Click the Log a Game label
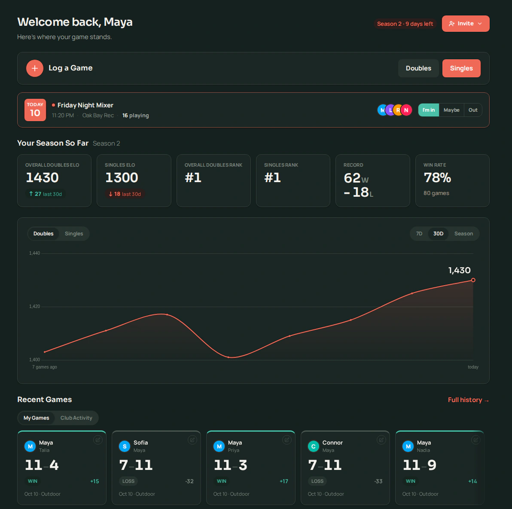The height and width of the screenshot is (509, 512). [70, 68]
